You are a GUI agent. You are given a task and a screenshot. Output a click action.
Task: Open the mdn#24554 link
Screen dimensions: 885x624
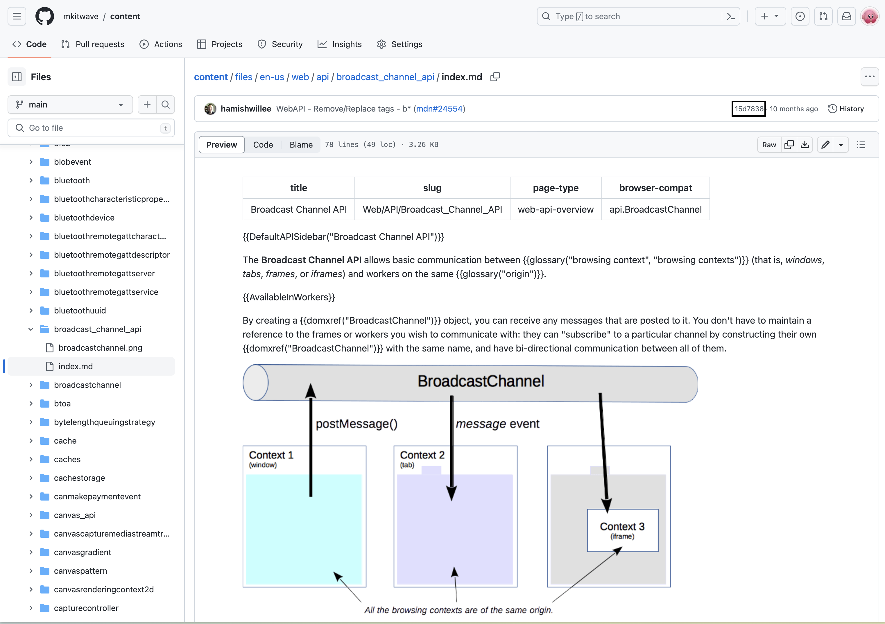(x=439, y=109)
